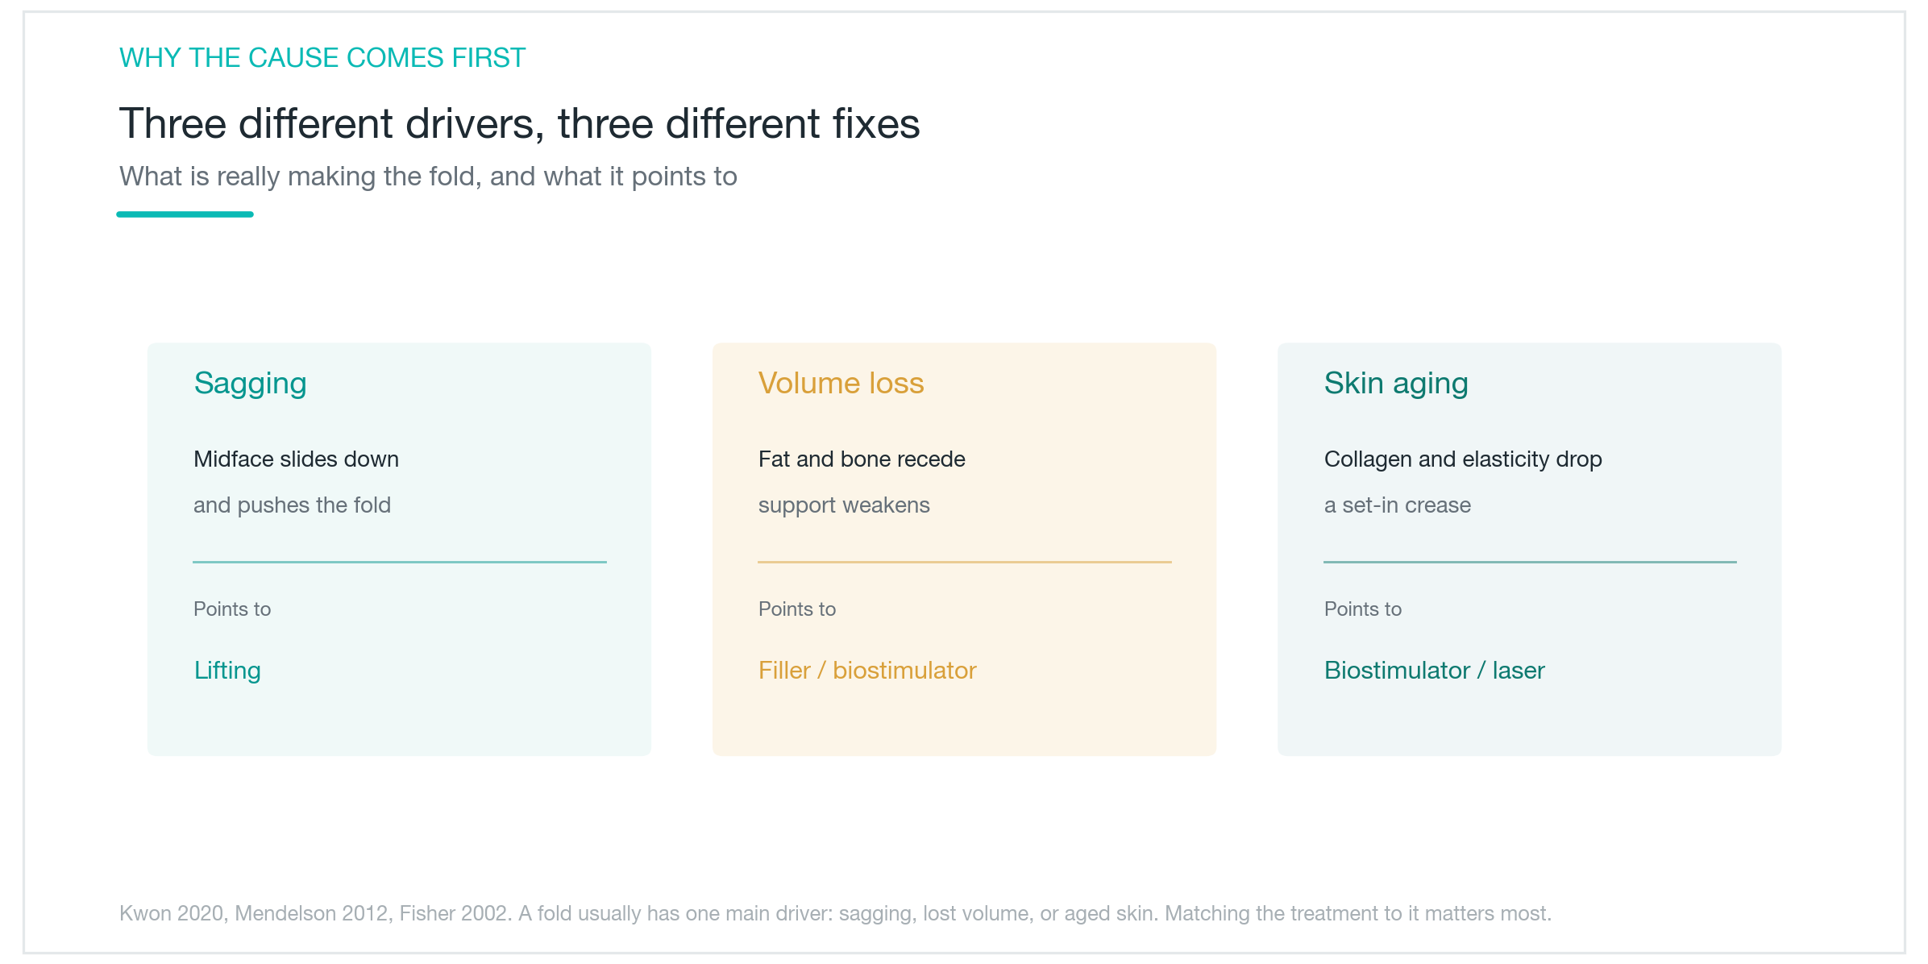Image resolution: width=1928 pixels, height=964 pixels.
Task: Click 'Collagen and elasticity drop' text
Action: (1463, 459)
